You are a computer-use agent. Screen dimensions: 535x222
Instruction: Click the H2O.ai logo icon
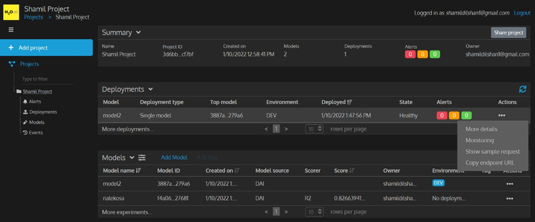pos(12,13)
